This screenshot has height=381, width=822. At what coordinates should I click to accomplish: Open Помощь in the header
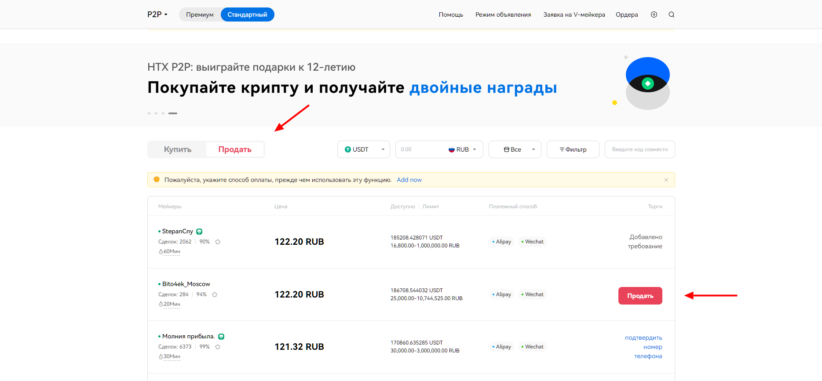451,15
